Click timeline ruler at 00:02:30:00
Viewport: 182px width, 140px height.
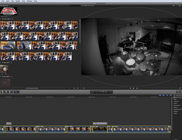71,97
